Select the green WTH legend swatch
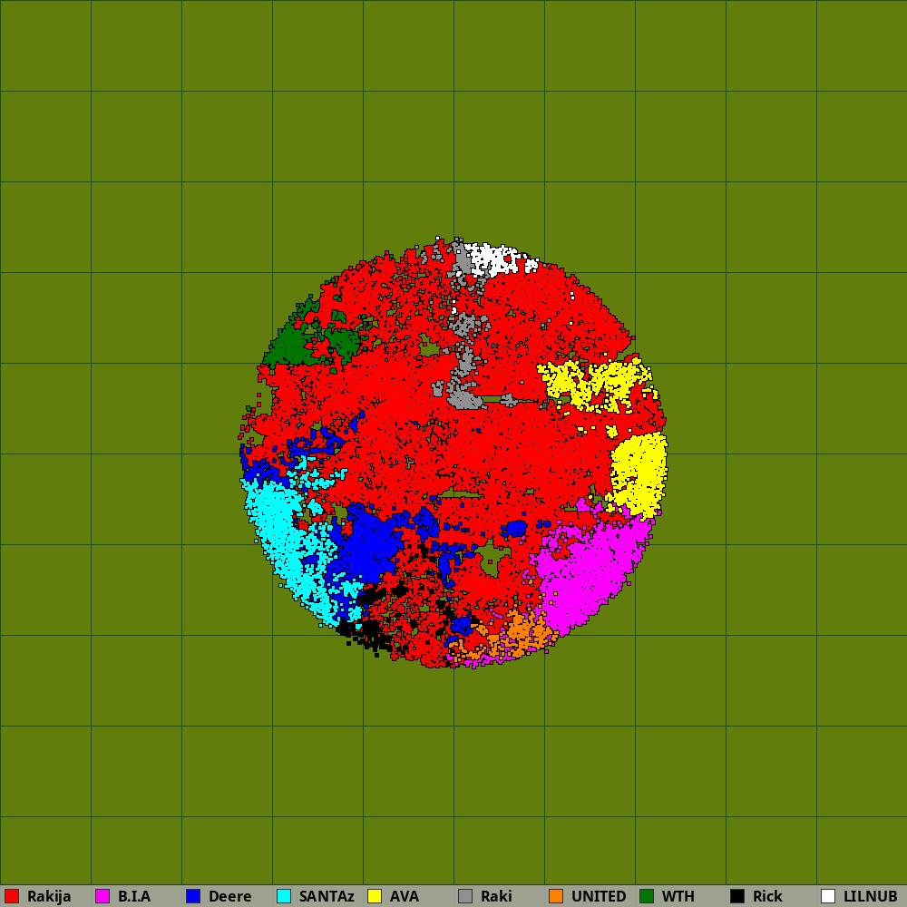 (647, 896)
